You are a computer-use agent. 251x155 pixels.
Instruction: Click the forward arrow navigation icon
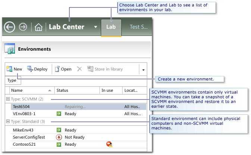click(23, 27)
